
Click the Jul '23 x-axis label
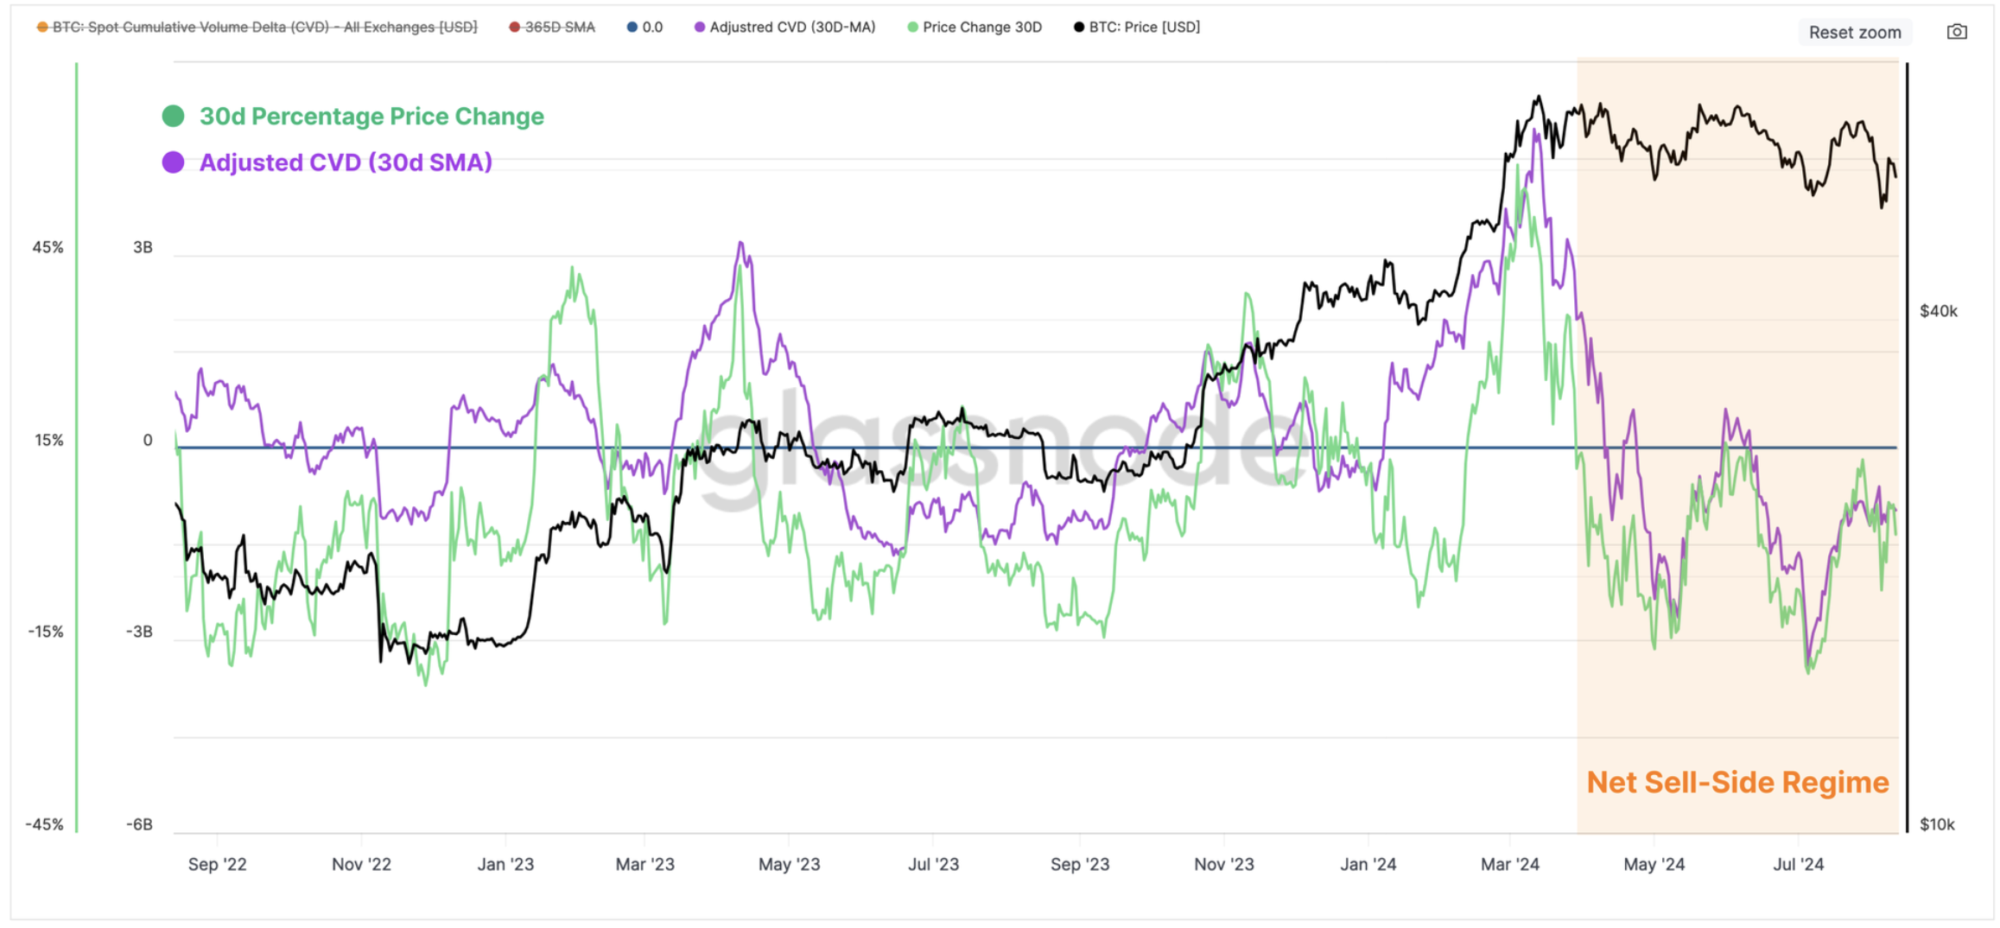(933, 864)
